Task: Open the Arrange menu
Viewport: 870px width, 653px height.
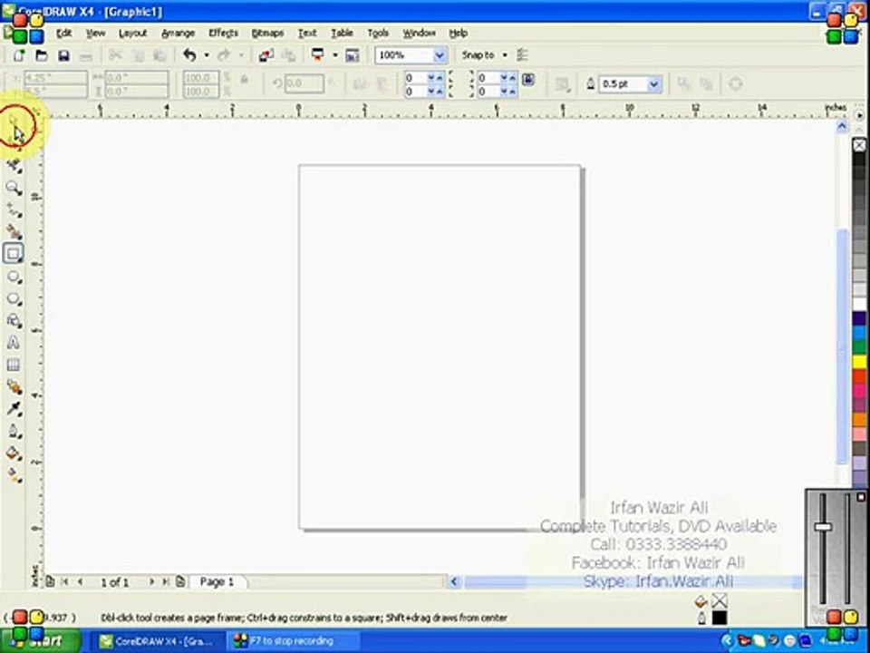Action: pos(179,34)
